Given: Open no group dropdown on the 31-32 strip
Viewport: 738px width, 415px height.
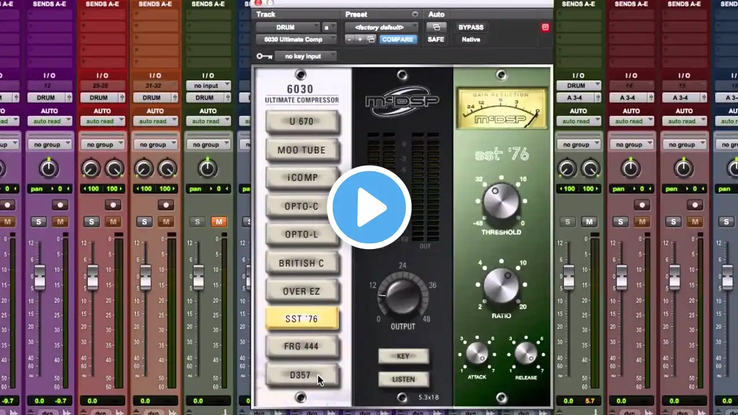Looking at the screenshot, I should click(156, 145).
